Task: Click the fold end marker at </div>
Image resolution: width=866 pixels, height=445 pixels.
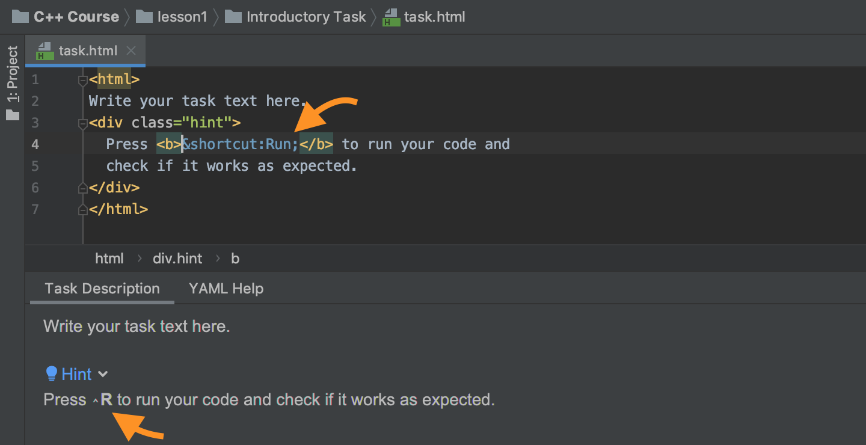Action: tap(83, 188)
